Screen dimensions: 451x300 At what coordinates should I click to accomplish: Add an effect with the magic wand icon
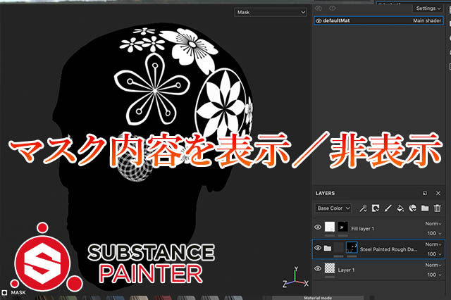click(x=364, y=208)
